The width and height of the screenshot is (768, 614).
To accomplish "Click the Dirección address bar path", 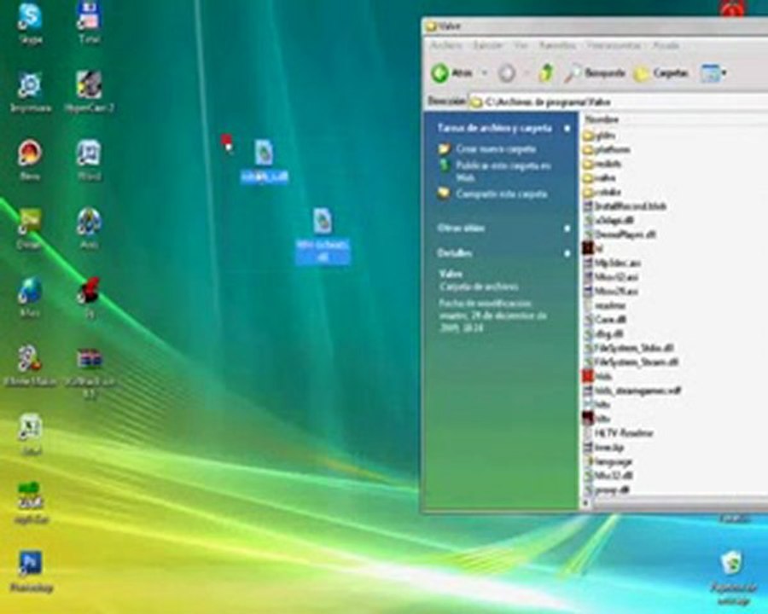I will [x=618, y=101].
